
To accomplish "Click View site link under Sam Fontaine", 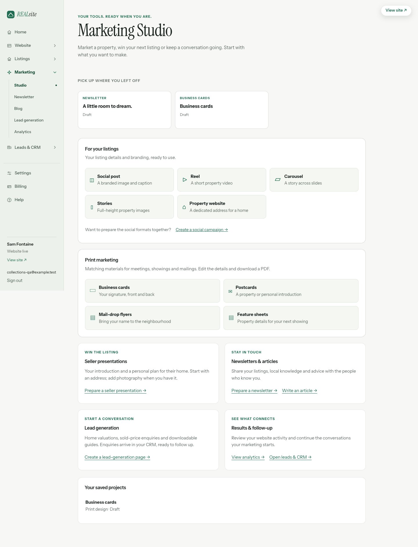I will click(17, 260).
